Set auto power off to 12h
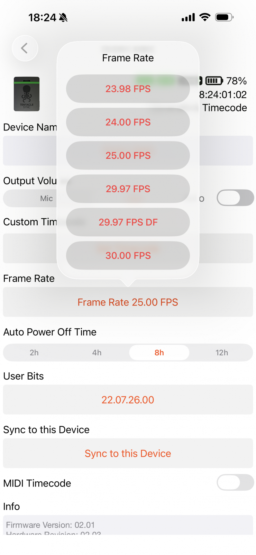This screenshot has width=256, height=555. [222, 353]
